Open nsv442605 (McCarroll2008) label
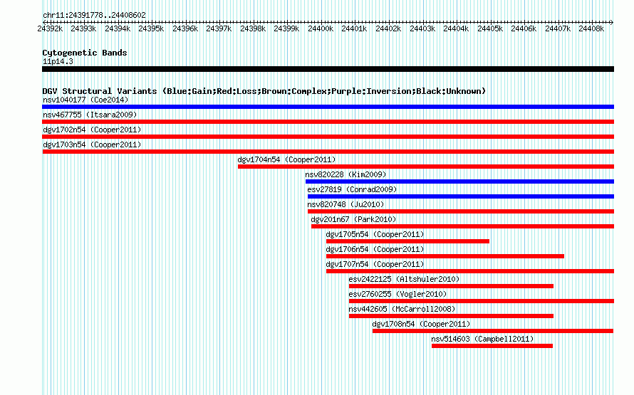This screenshot has width=634, height=395. click(x=402, y=309)
